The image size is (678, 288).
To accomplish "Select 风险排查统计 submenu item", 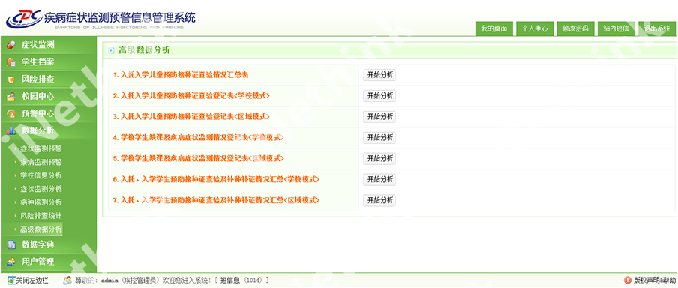I will click(x=41, y=216).
